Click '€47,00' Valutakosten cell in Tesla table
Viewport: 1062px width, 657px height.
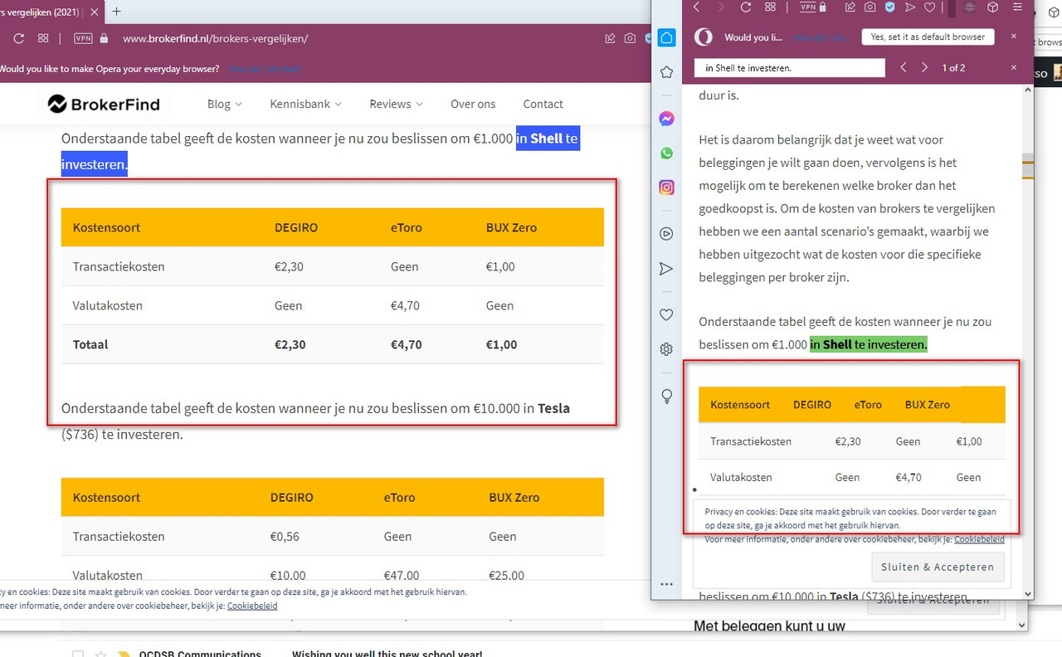click(402, 575)
